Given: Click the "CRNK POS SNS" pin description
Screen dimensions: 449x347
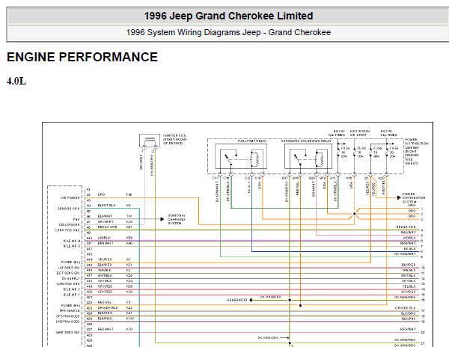Looking at the screenshot, I should [67, 230].
